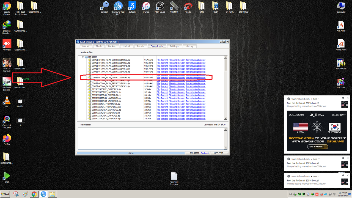Select the New Text Document file
The width and height of the screenshot is (352, 198).
174,179
